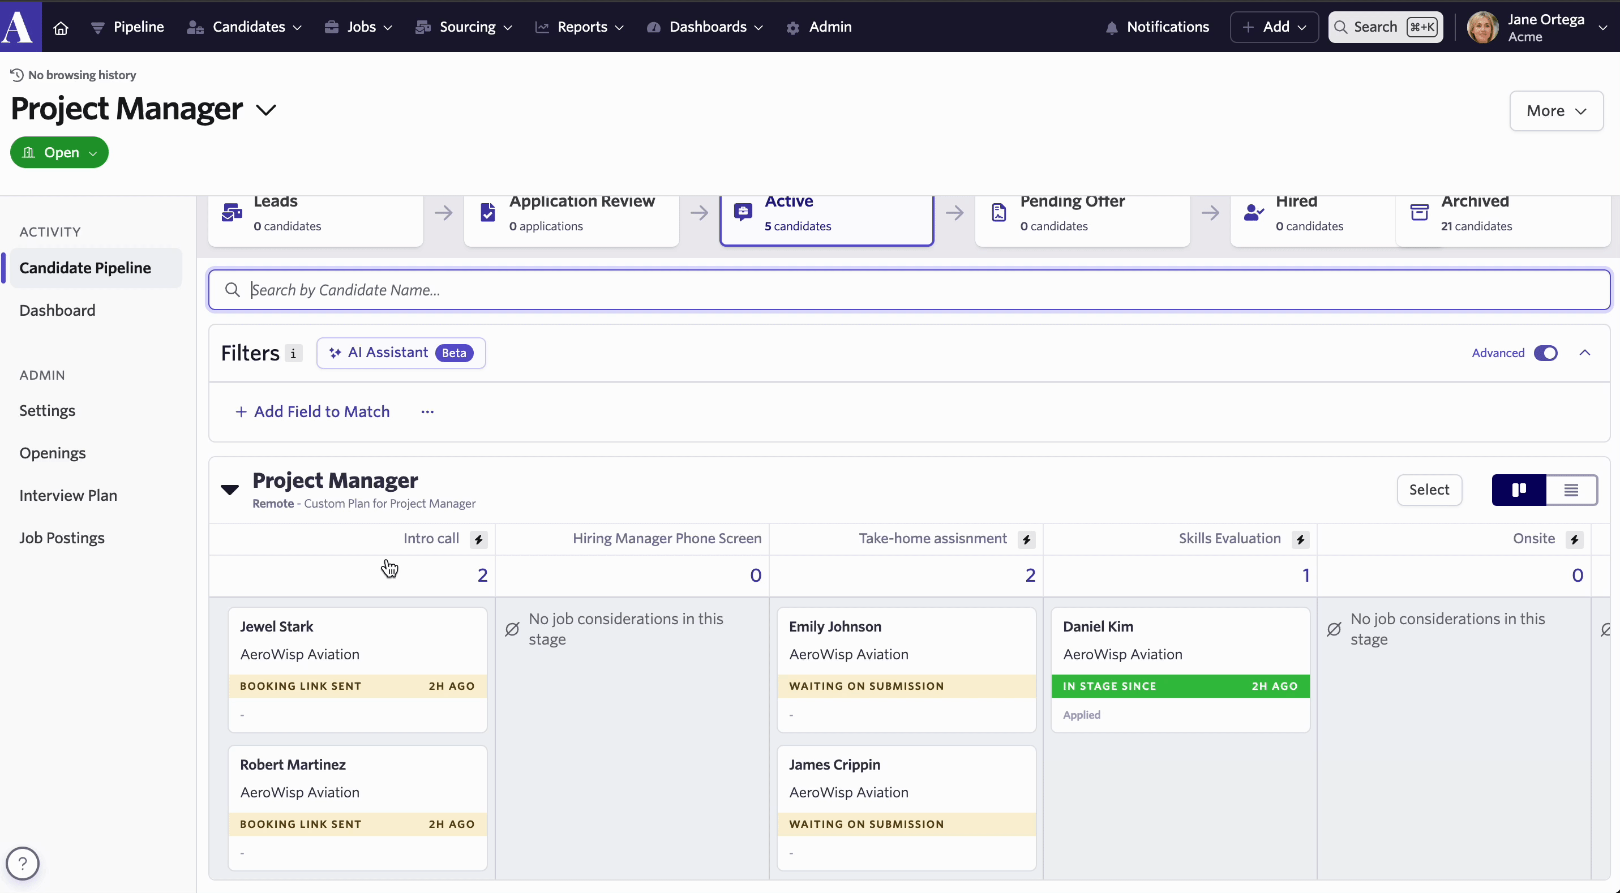This screenshot has width=1620, height=893.
Task: Collapse the Project Manager section triangle
Action: click(x=230, y=490)
